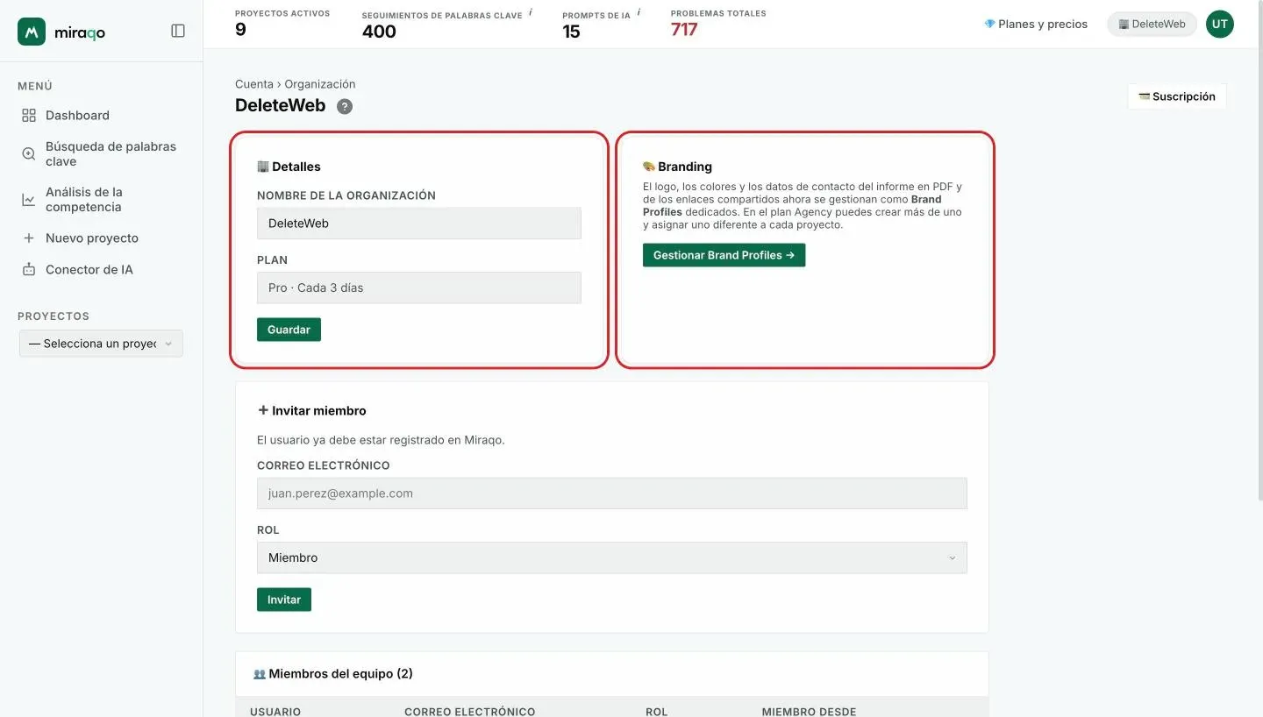Click the DeleteWeb organization pill in header

pyautogui.click(x=1152, y=24)
